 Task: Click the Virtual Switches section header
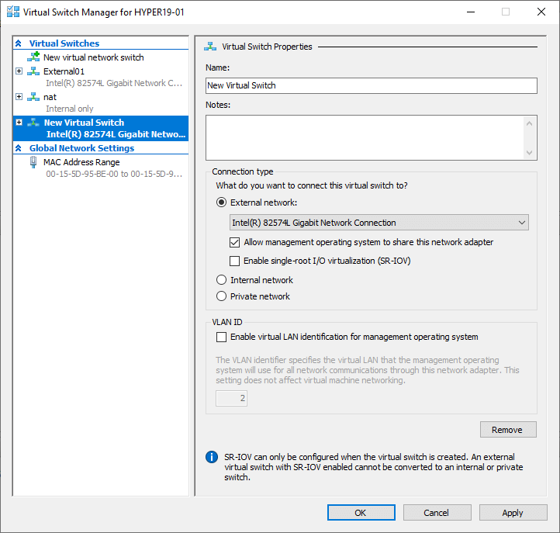tap(64, 43)
